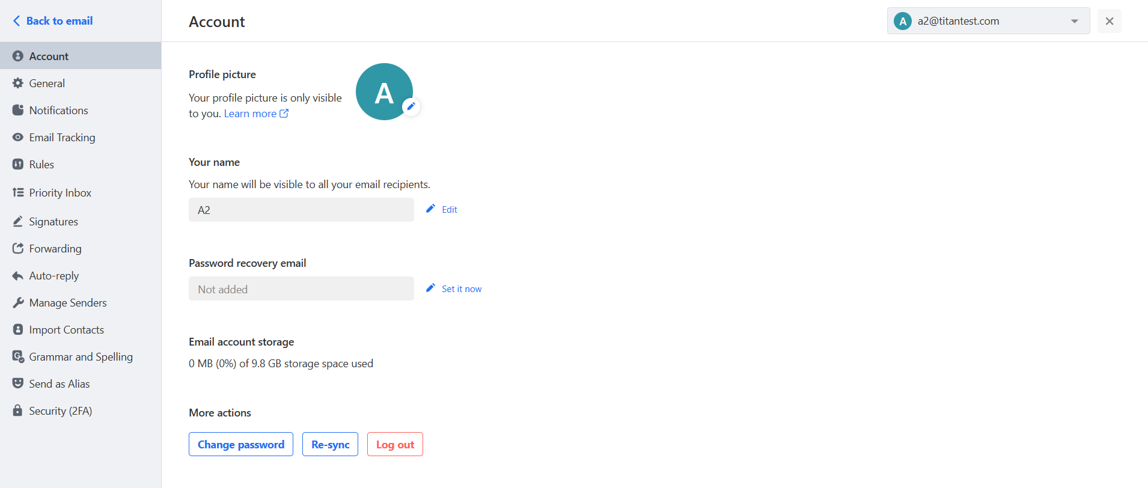1148x488 pixels.
Task: Click the Forwarding share icon
Action: click(18, 248)
